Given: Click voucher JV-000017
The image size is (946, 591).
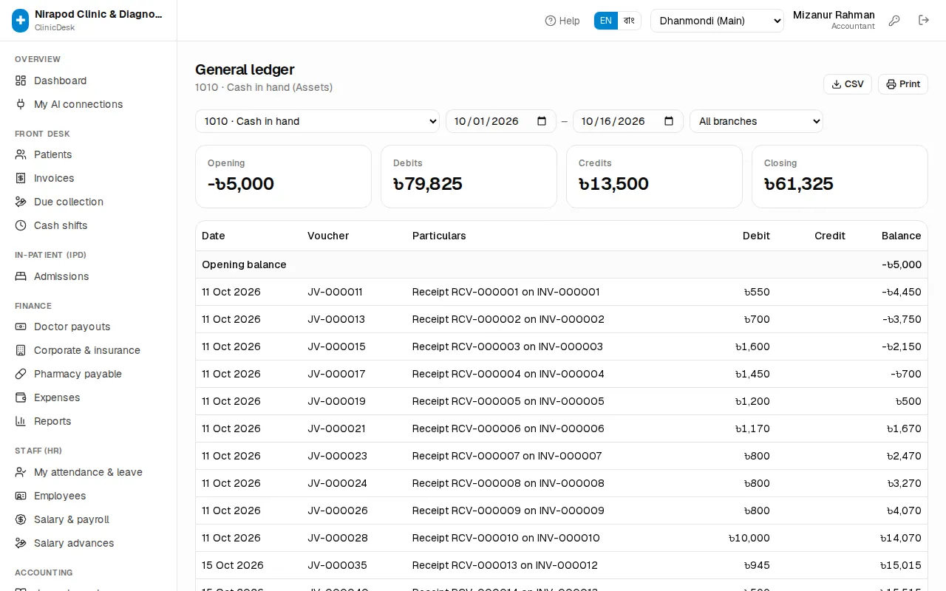Looking at the screenshot, I should point(336,374).
